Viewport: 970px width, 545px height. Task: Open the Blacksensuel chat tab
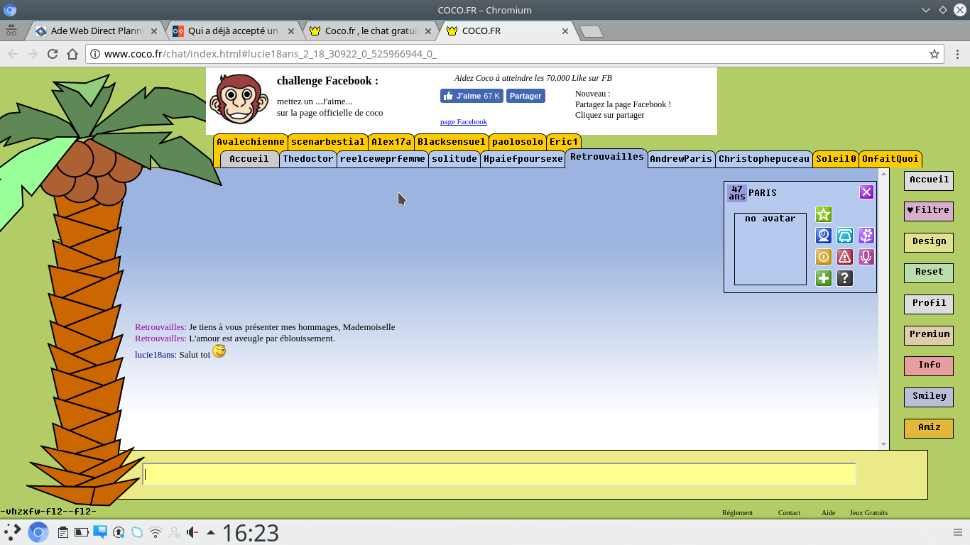tap(452, 142)
